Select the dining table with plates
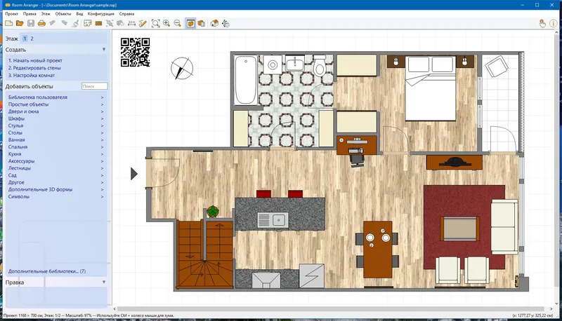The height and width of the screenshot is (321, 562). (x=377, y=249)
